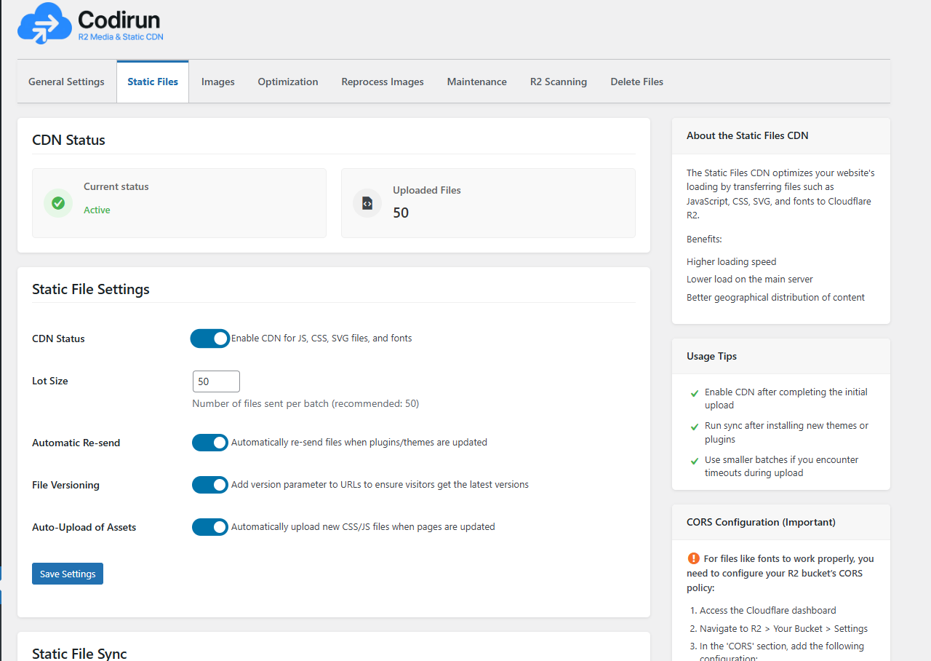
Task: Click the orange CORS warning exclamation icon
Action: pyautogui.click(x=693, y=558)
